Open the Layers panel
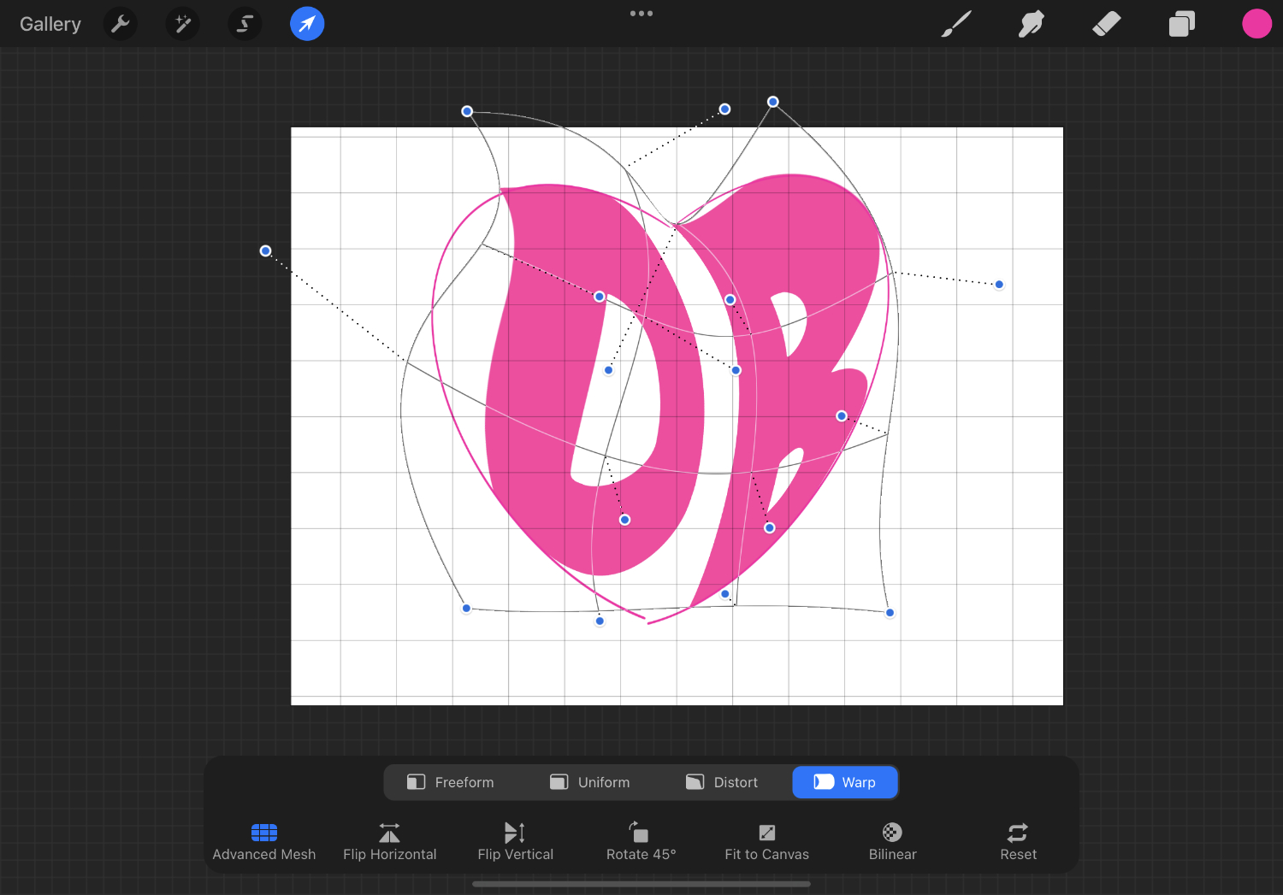1283x895 pixels. [1181, 23]
